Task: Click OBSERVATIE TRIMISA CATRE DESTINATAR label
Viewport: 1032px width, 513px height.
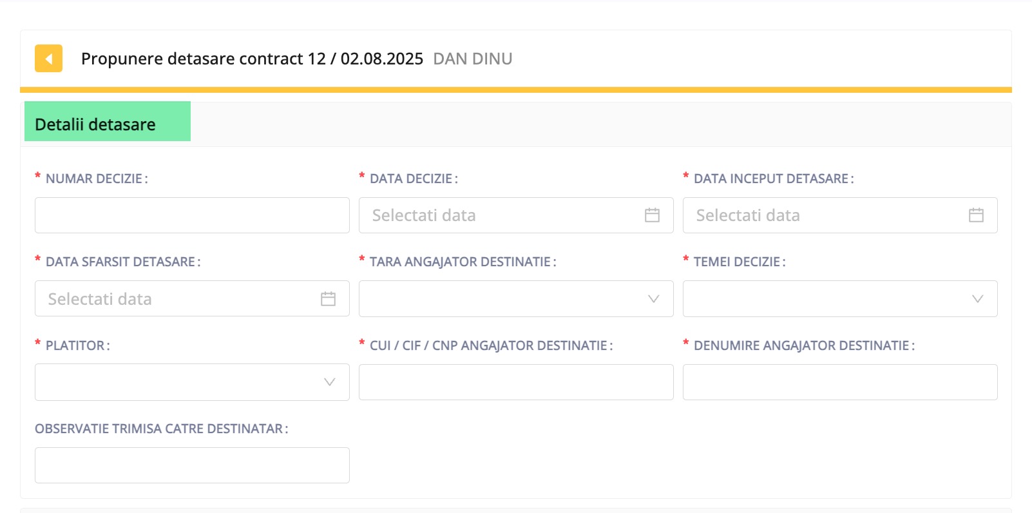Action: coord(162,429)
